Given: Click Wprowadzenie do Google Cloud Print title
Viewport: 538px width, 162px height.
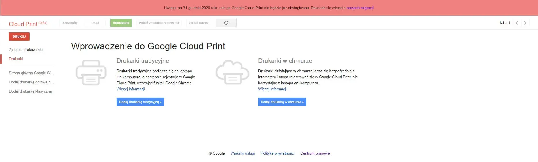Looking at the screenshot, I should point(148,46).
